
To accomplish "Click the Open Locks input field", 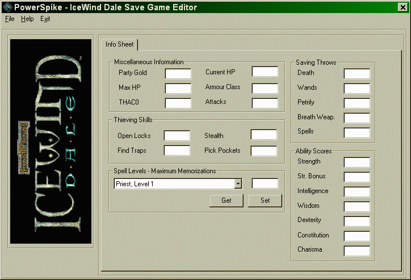I will 177,136.
